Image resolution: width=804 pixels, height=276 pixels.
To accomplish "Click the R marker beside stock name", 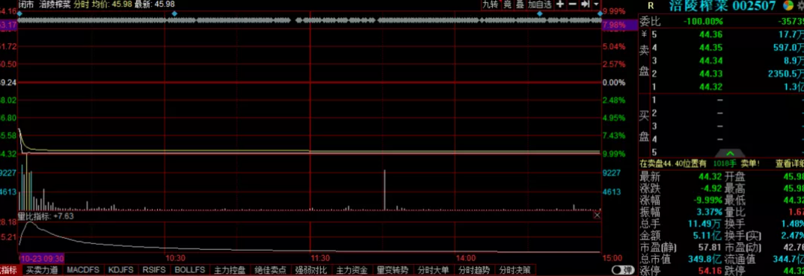I will click(x=651, y=6).
